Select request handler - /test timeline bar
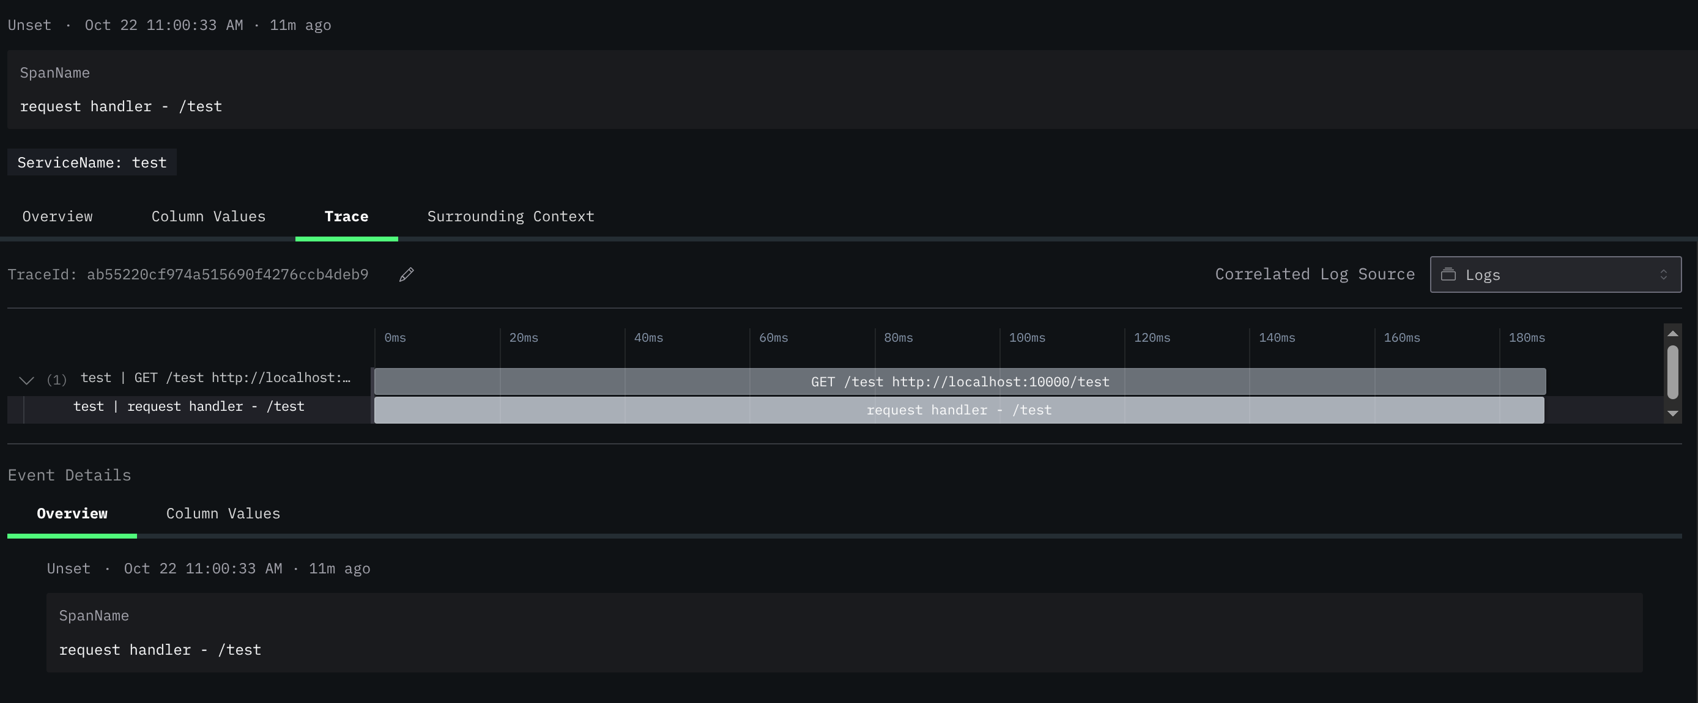This screenshot has width=1698, height=703. [958, 410]
